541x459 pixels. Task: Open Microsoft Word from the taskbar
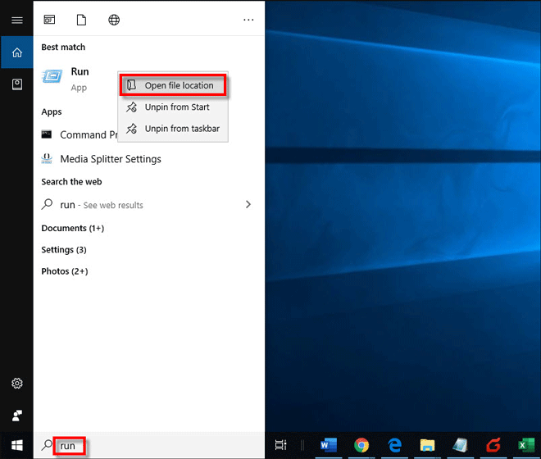(x=328, y=445)
